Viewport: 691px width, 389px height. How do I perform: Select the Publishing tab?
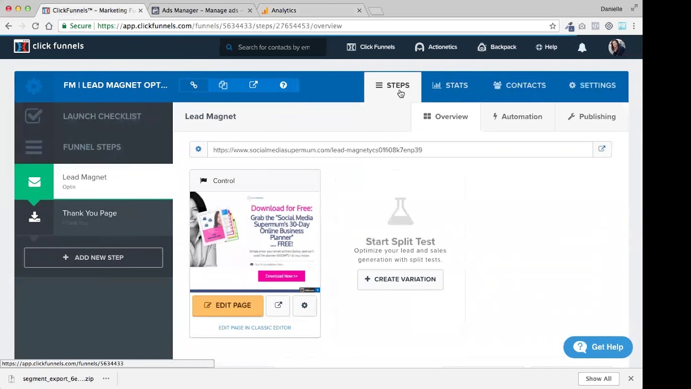click(x=592, y=117)
